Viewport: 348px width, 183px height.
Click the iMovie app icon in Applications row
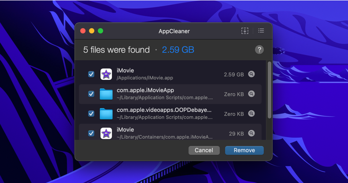[x=106, y=74]
